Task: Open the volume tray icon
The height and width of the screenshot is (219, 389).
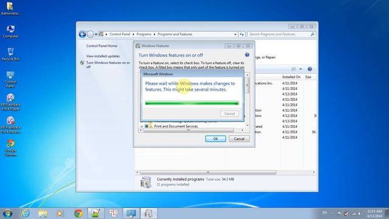Action: (x=359, y=214)
